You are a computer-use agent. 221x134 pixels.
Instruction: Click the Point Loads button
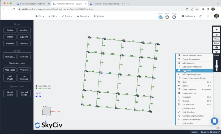point(10,57)
